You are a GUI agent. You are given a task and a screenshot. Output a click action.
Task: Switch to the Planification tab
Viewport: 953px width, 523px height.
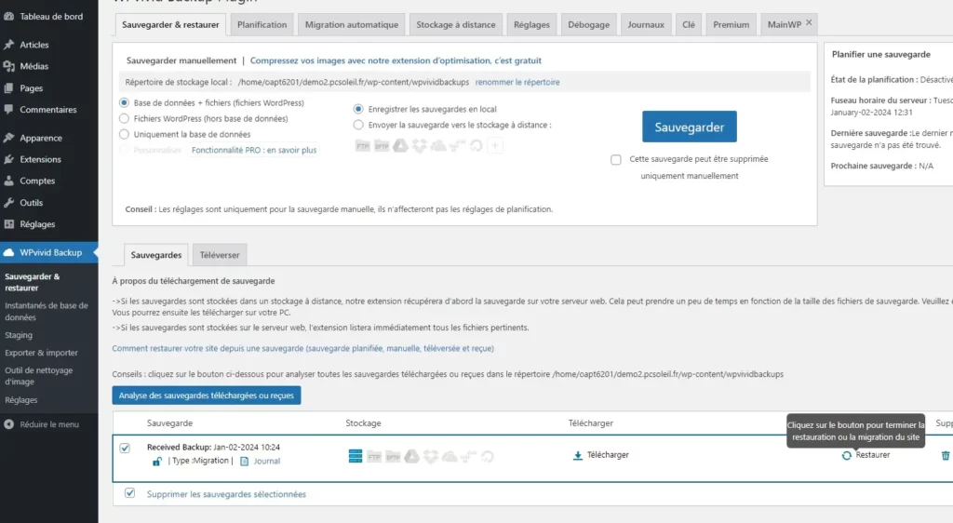(x=262, y=24)
